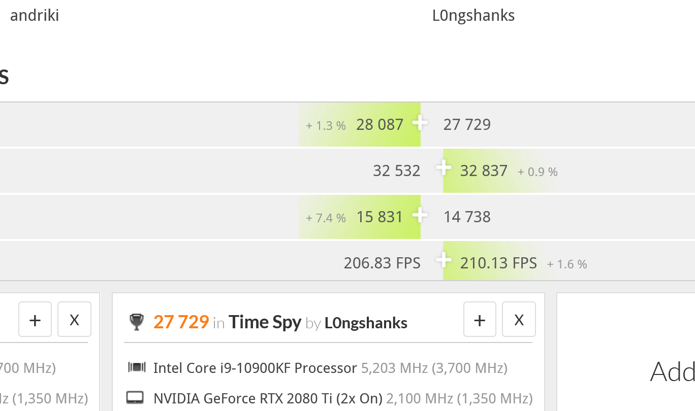Click the orange 27 729 score
This screenshot has height=411, width=695.
tap(181, 322)
